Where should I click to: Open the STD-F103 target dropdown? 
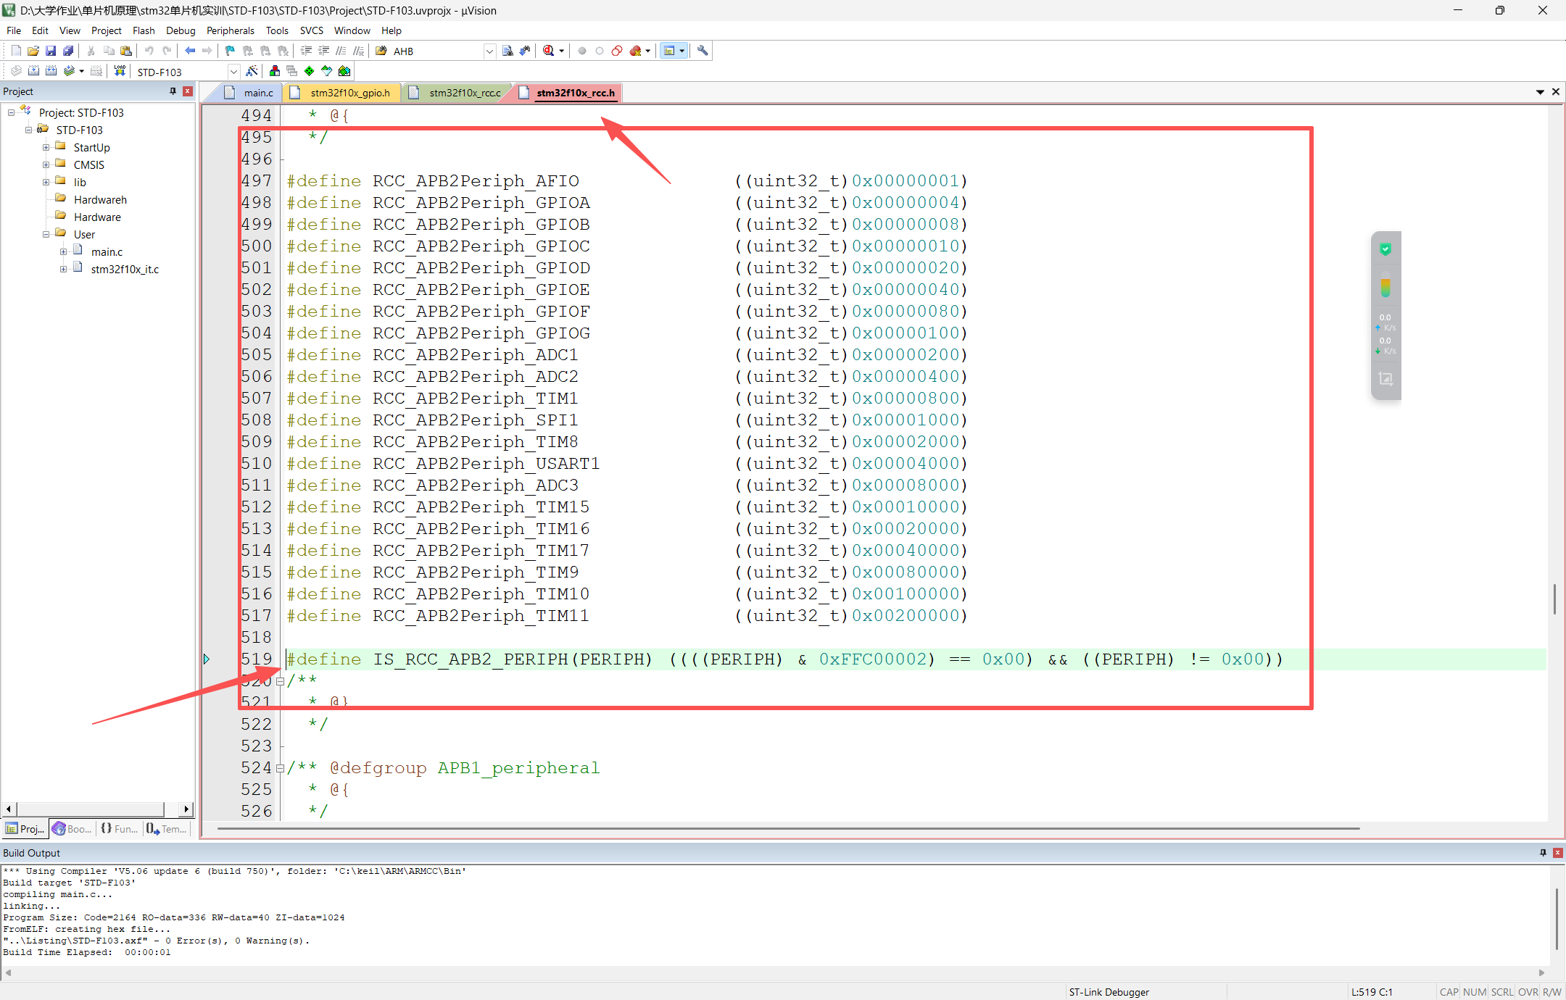click(233, 72)
